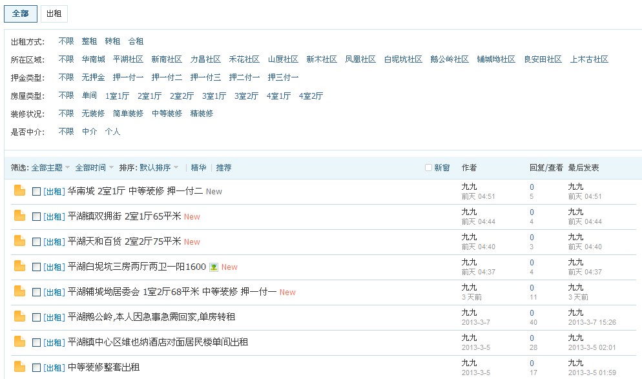Filter listings by 中介 agent
642x379 pixels.
[89, 132]
